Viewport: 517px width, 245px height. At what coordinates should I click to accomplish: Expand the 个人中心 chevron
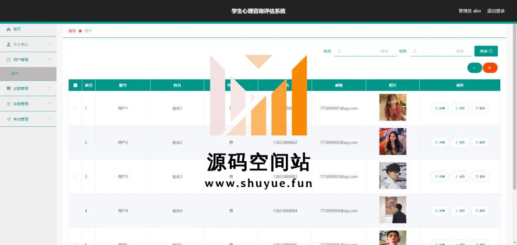[x=49, y=44]
